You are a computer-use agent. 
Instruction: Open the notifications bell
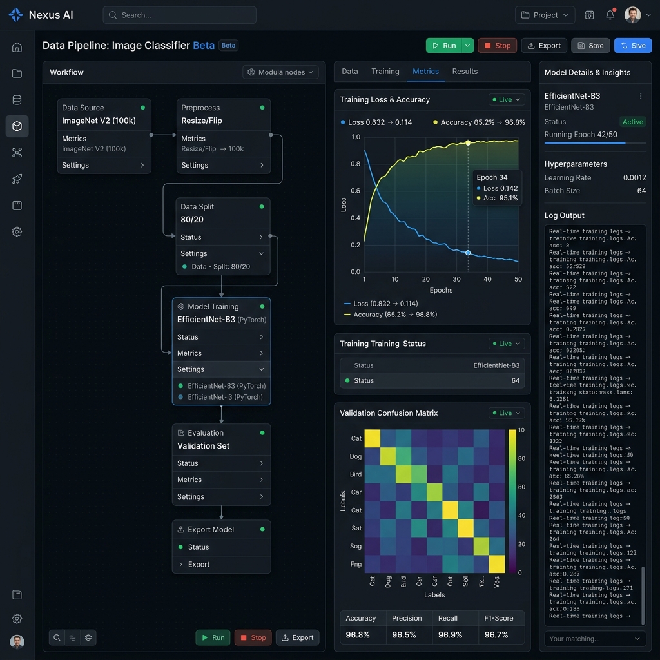coord(610,15)
